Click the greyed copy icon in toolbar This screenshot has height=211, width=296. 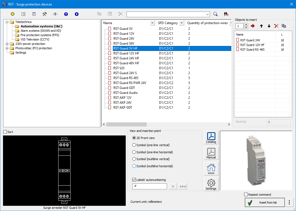tap(99, 14)
